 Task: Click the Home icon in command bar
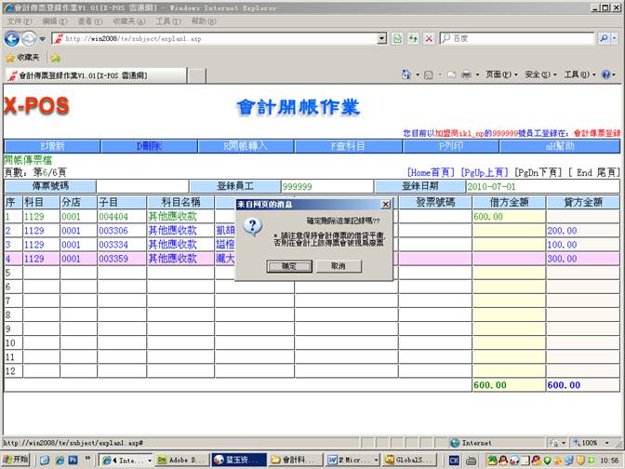click(406, 74)
